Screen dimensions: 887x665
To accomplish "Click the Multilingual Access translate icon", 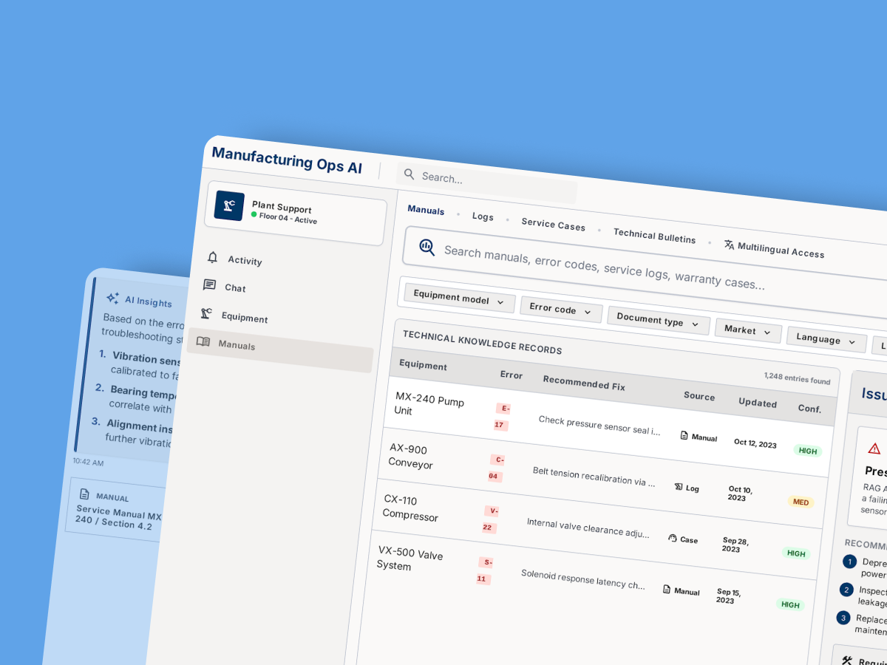I will coord(729,245).
